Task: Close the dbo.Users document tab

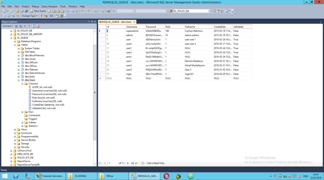Action: (x=134, y=22)
